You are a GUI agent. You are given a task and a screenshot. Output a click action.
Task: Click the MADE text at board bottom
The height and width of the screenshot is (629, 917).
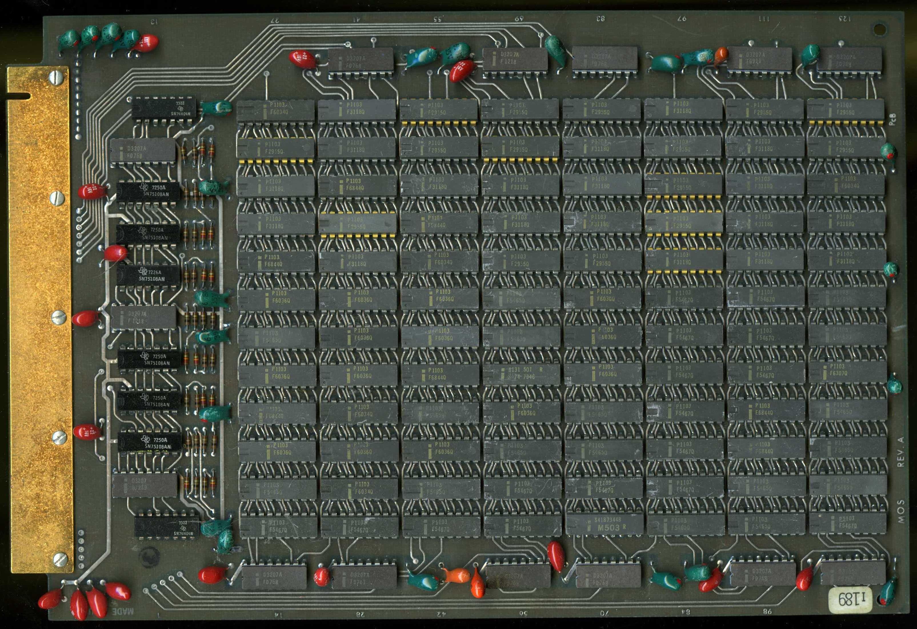[x=123, y=612]
